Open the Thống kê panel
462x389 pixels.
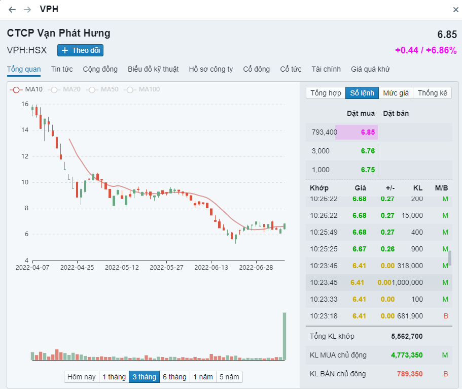point(432,93)
